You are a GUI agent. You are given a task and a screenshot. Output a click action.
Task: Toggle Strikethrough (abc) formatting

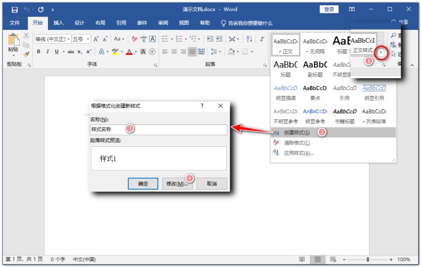click(71, 51)
